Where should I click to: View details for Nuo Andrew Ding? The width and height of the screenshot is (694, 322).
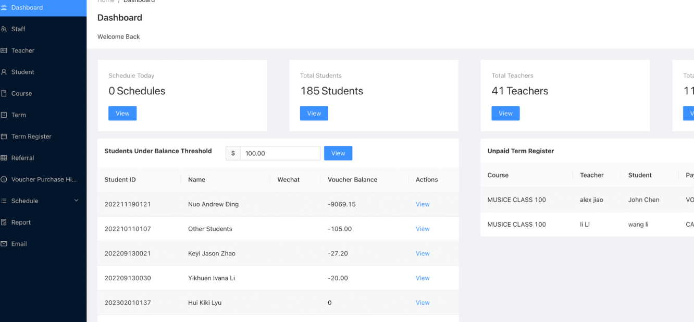[423, 204]
